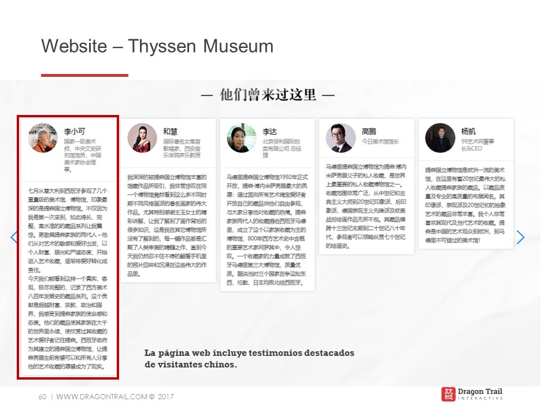Open 杨凯's profile photo
Screen dimensions: 544x416
coord(440,138)
